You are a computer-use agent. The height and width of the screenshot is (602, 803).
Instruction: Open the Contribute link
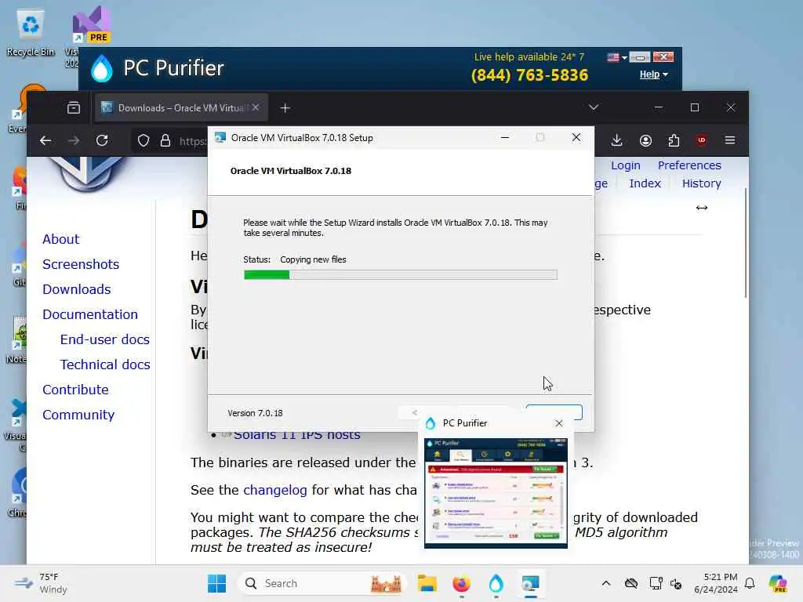(76, 390)
